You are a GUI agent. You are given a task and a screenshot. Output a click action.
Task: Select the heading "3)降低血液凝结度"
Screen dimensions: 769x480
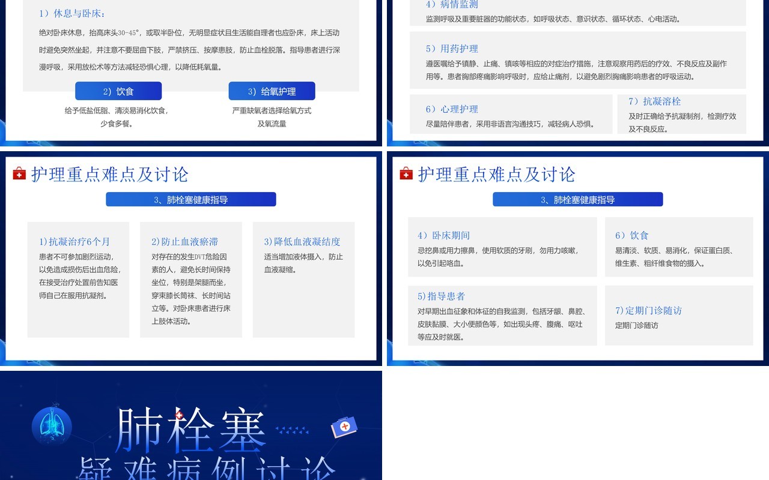(302, 241)
